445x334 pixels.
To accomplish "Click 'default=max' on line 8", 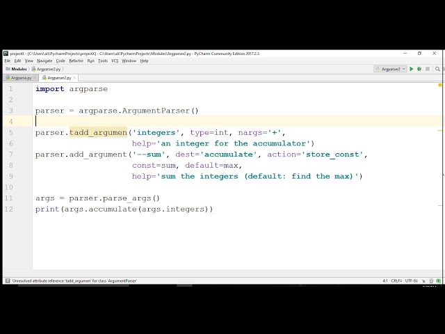I will pos(211,166).
